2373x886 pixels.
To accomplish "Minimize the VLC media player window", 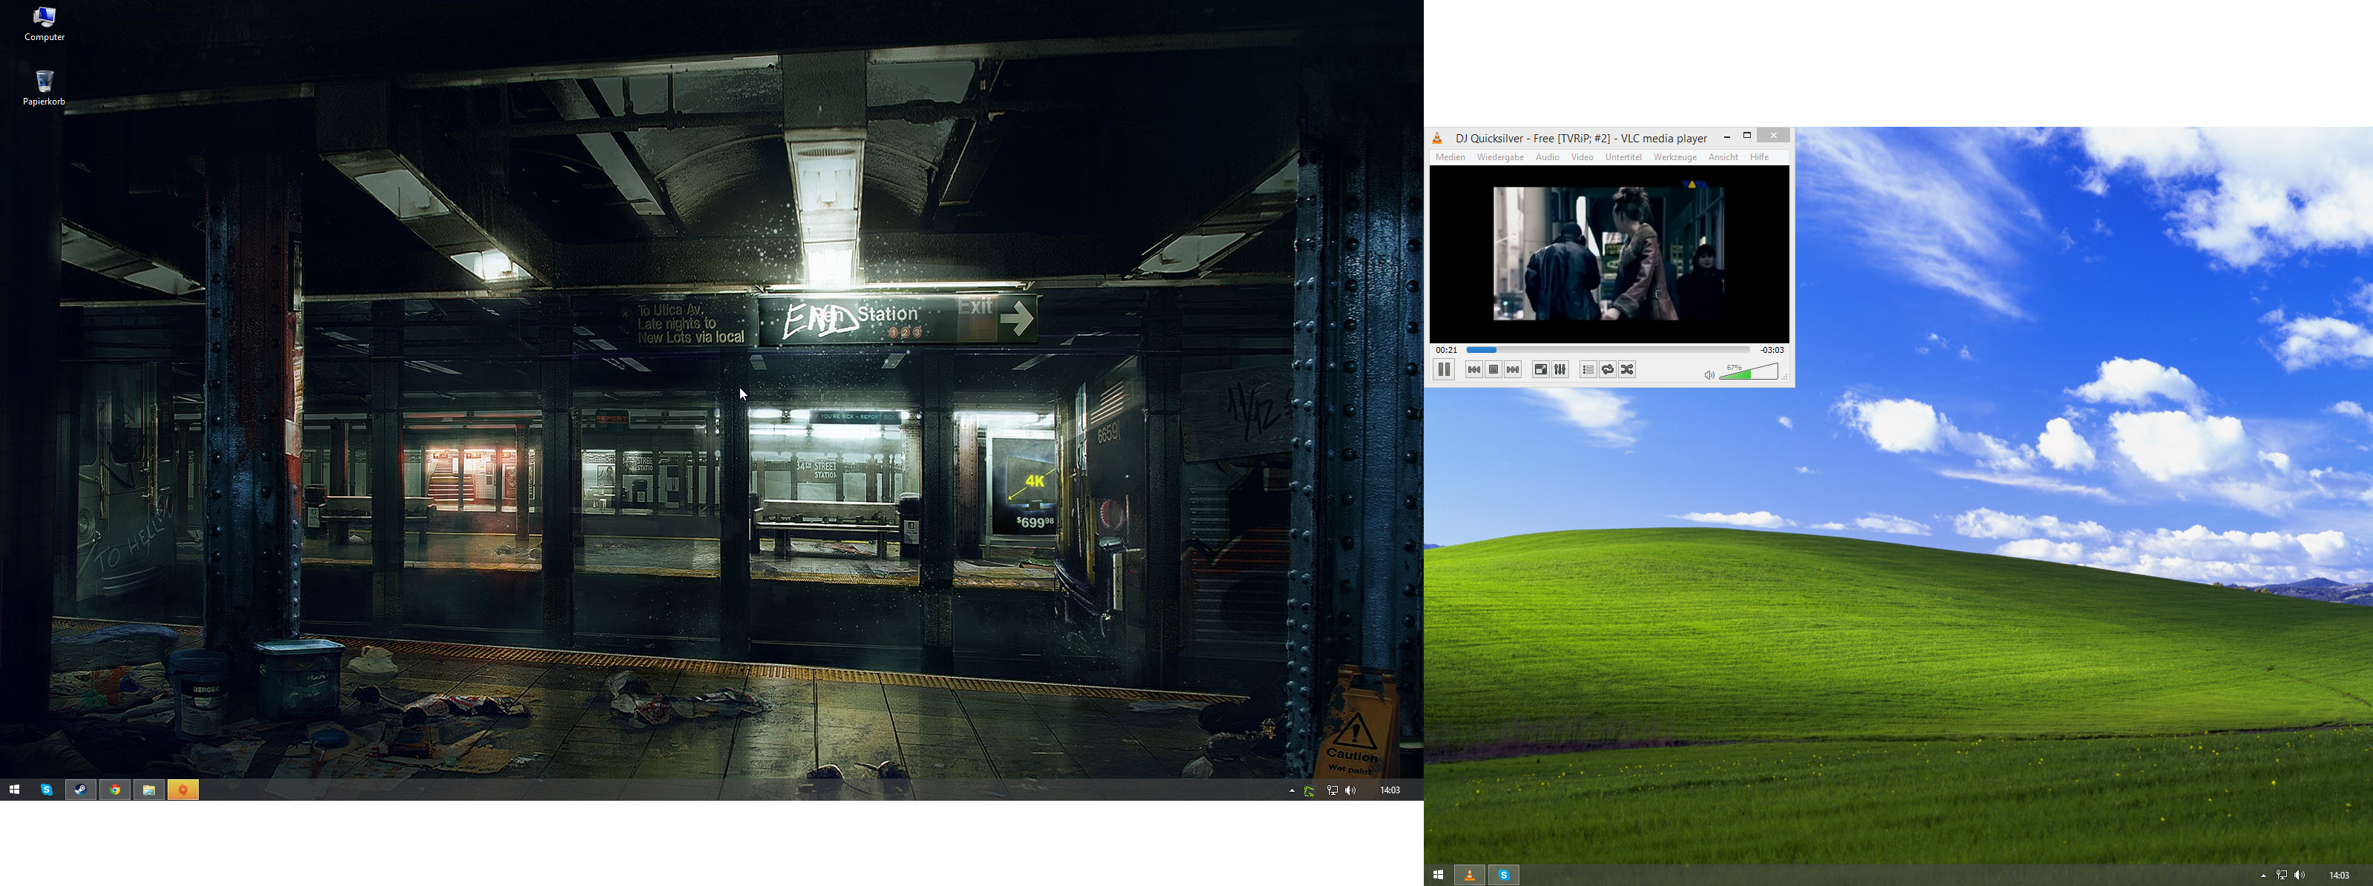I will click(x=1726, y=136).
